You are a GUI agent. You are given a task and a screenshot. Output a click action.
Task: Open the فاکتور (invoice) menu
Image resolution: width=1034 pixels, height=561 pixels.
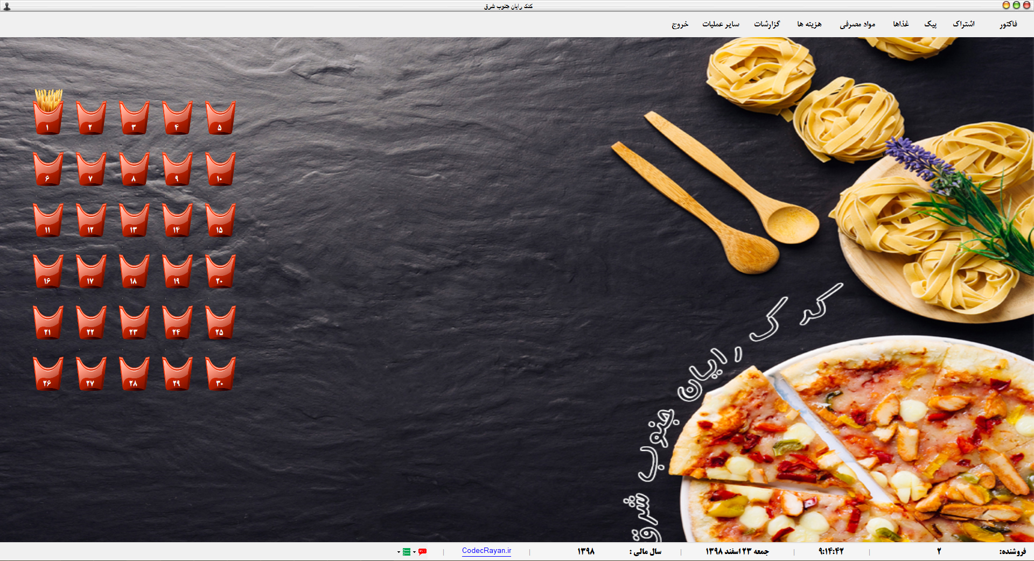pos(1008,24)
